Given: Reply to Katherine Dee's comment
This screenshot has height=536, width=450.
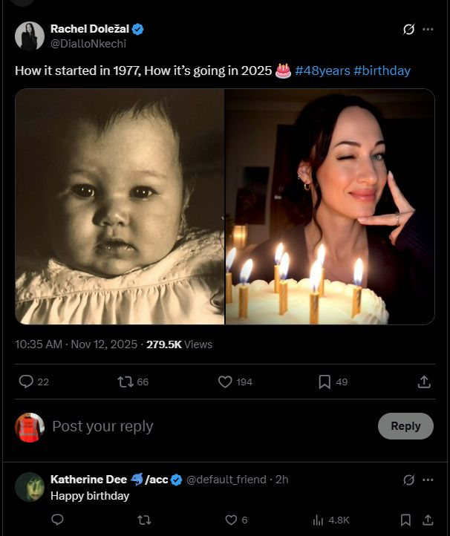Looking at the screenshot, I should click(x=57, y=520).
